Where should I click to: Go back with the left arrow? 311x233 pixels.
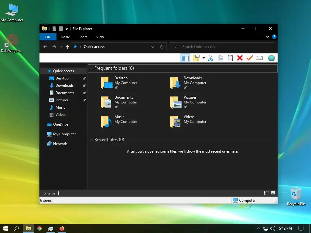coord(45,47)
